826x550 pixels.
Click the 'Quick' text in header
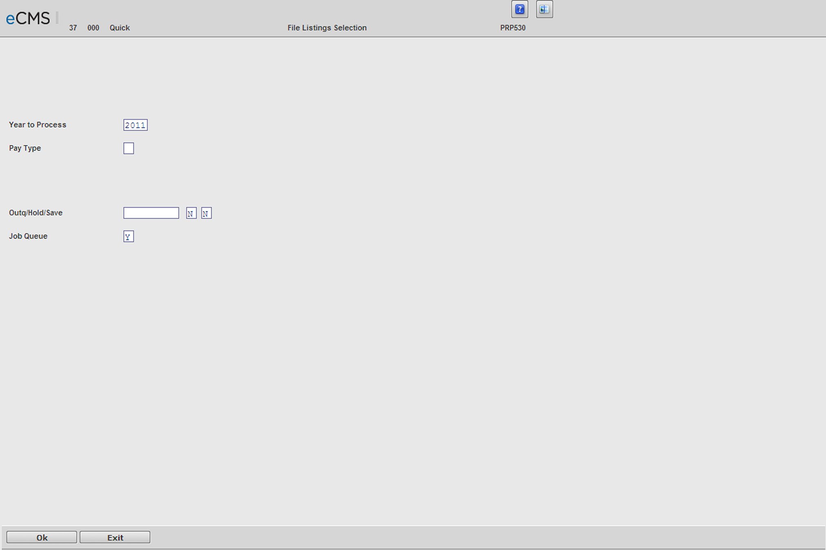(x=120, y=28)
